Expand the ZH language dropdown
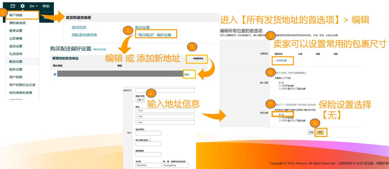389x169 pixels. tap(33, 6)
